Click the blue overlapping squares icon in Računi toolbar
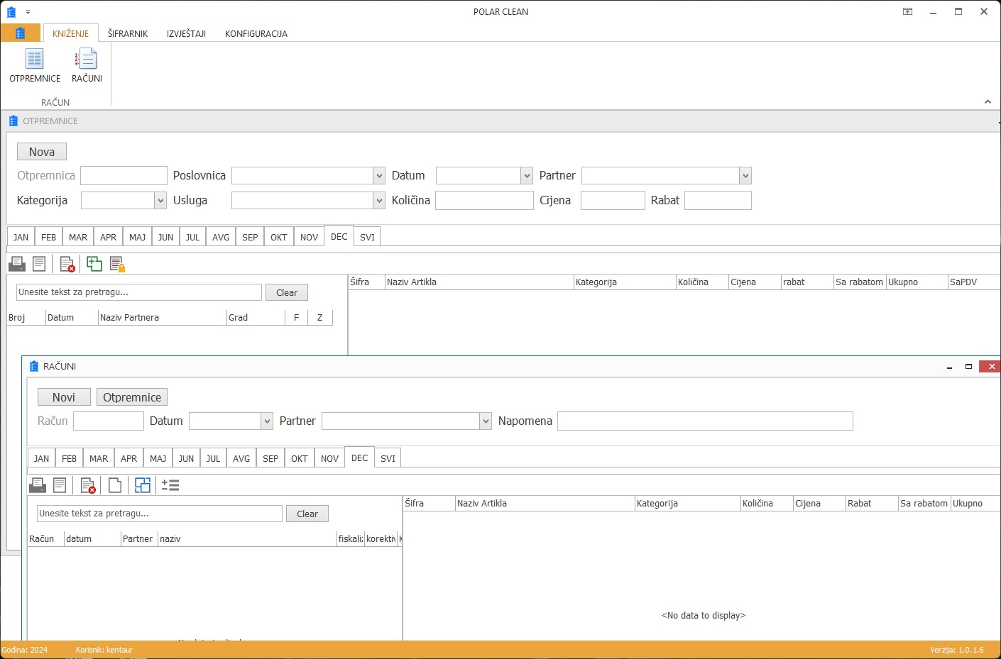The width and height of the screenshot is (1001, 659). [x=143, y=485]
